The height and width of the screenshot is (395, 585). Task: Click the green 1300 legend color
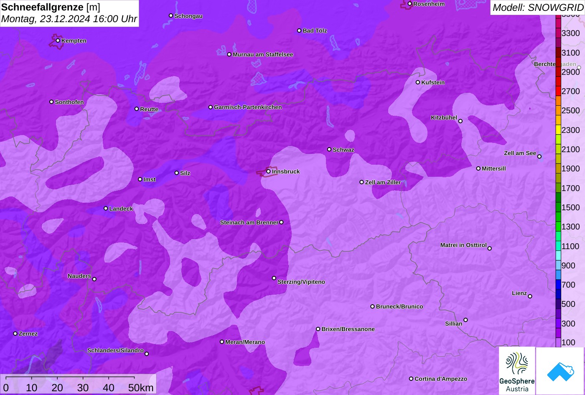[558, 227]
